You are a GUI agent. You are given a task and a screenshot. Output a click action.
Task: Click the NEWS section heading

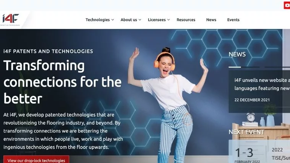pos(237,55)
